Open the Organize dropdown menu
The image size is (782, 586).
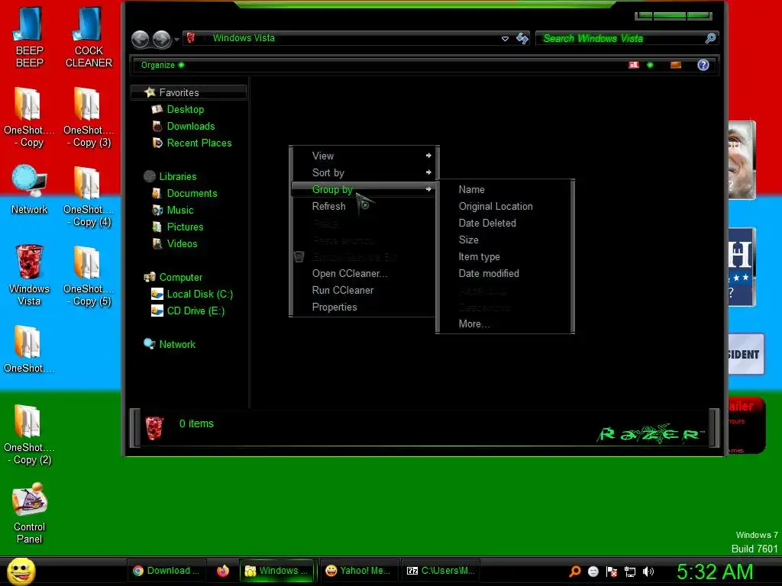point(162,65)
